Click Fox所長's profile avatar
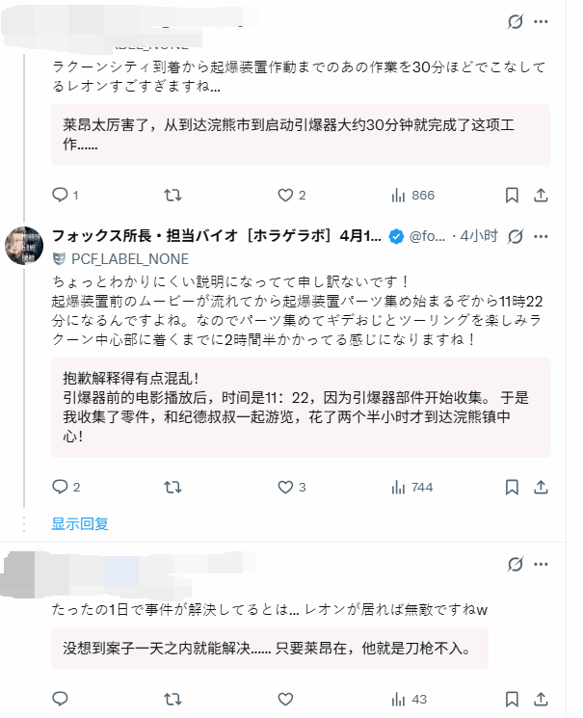 [24, 245]
